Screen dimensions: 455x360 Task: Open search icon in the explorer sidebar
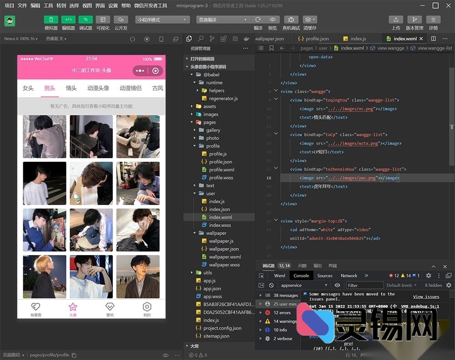(200, 39)
